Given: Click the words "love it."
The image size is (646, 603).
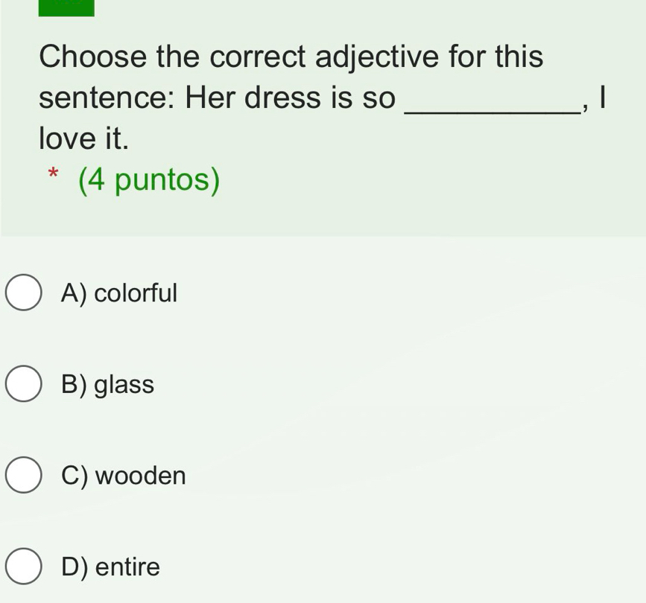Looking at the screenshot, I should (x=83, y=138).
